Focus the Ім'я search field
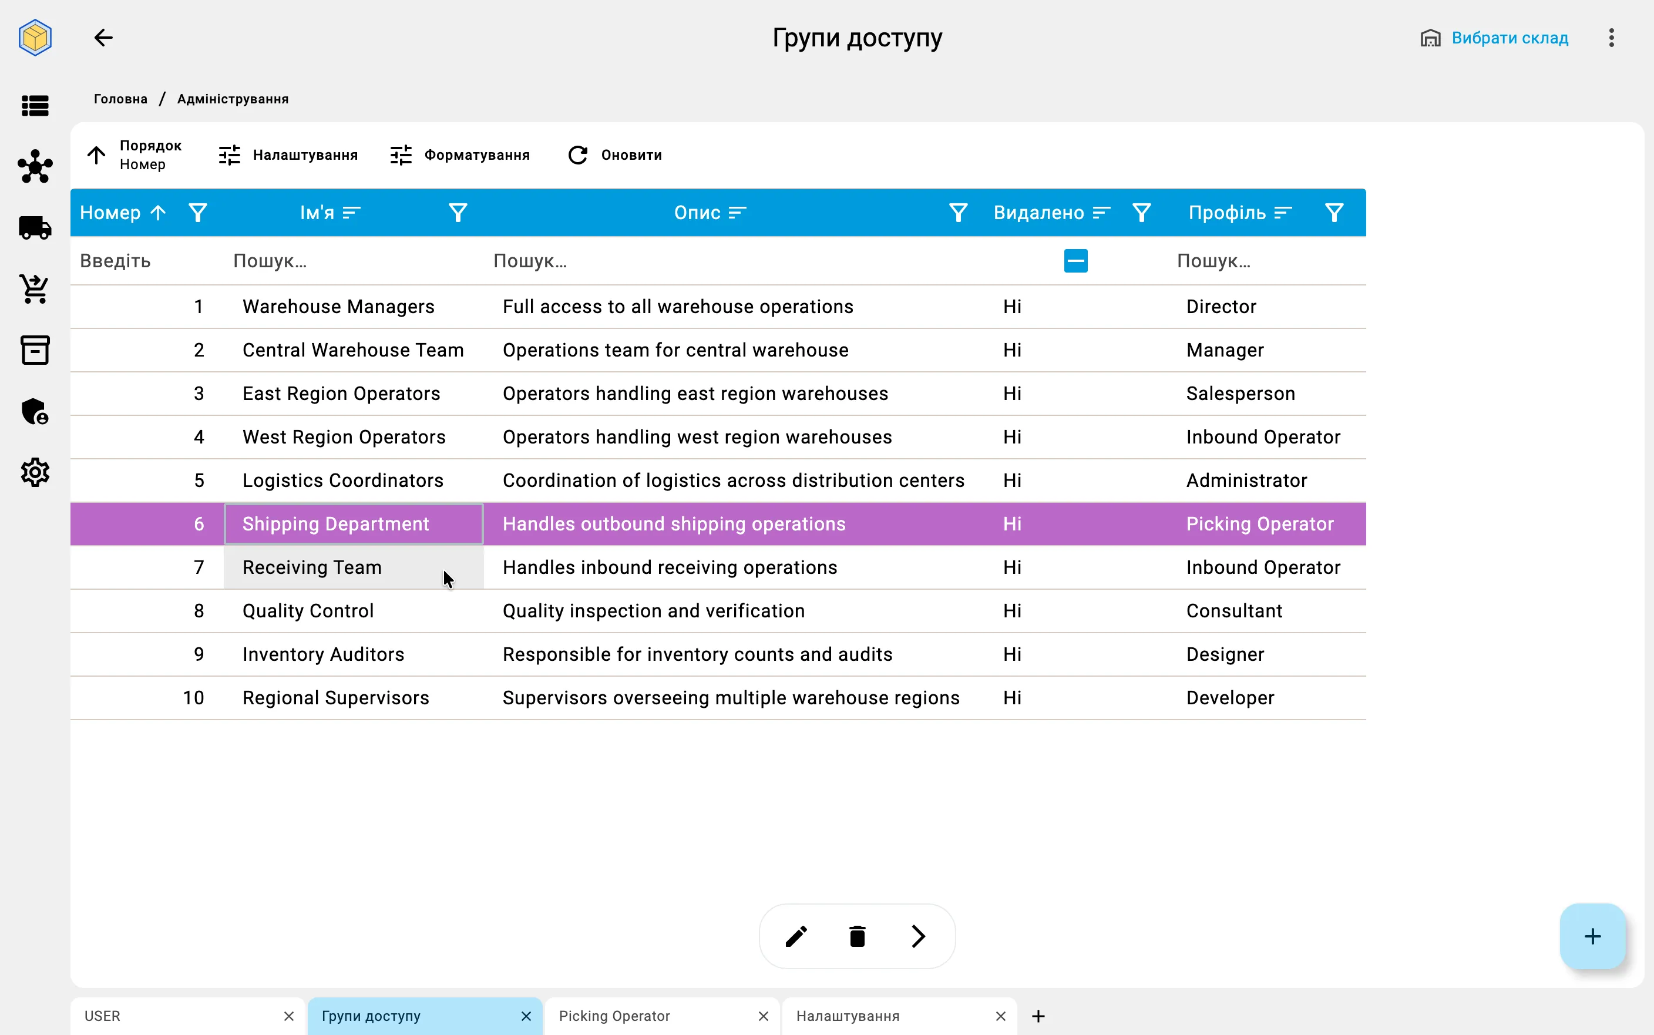This screenshot has height=1035, width=1654. tap(354, 261)
